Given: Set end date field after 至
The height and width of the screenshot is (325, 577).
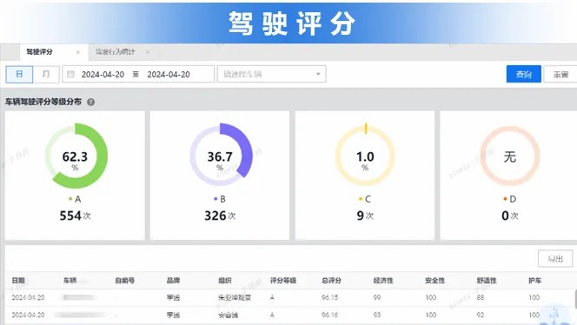Looking at the screenshot, I should pos(169,75).
